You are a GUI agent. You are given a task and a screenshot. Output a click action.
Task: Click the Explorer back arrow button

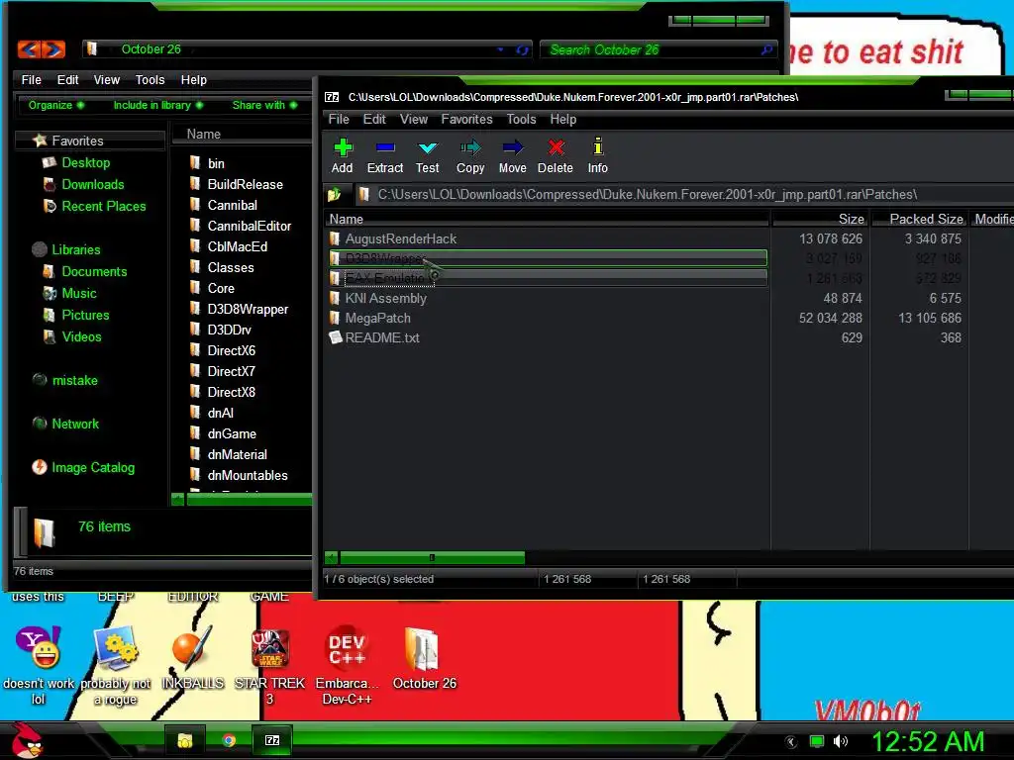[29, 49]
